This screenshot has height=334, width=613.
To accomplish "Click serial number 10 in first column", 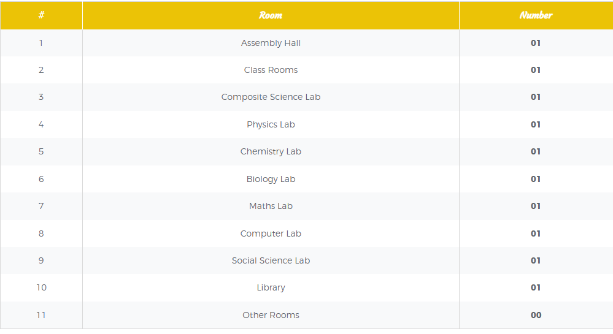I will [x=41, y=287].
